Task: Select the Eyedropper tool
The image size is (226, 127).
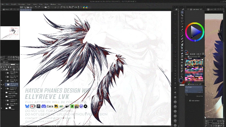Action: click(182, 30)
